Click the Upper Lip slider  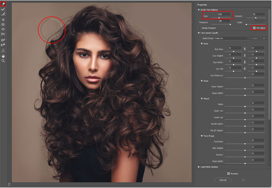[x=245, y=113]
